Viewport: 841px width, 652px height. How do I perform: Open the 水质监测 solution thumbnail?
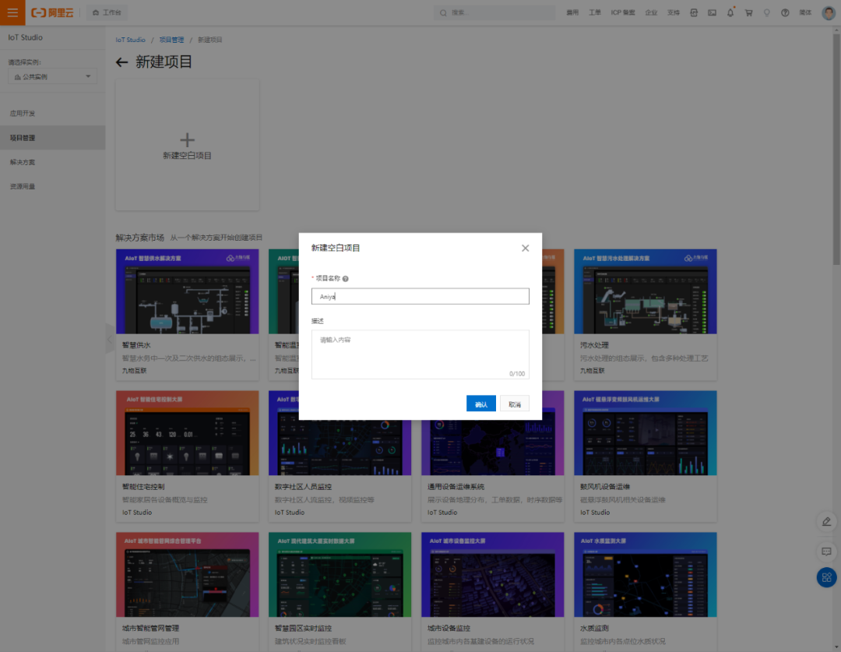pos(646,575)
